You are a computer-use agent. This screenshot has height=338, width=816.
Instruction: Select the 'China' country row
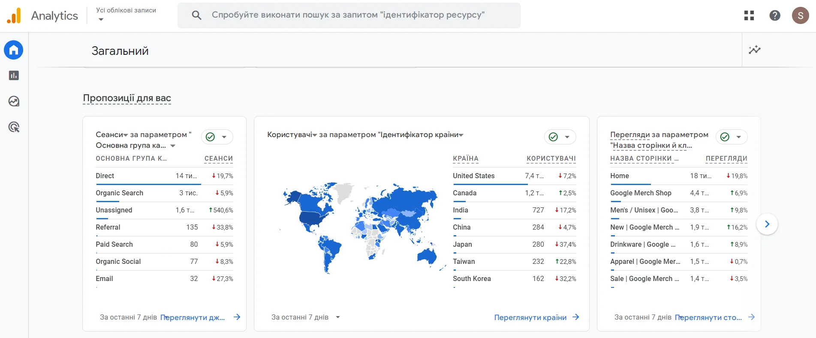[x=515, y=227]
